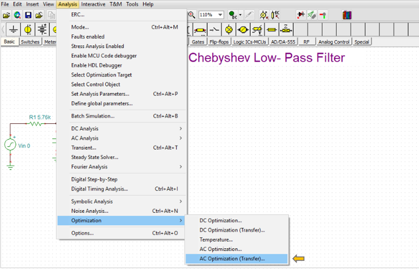Switch to the Logic ICs-MCUs tab
Image resolution: width=419 pixels, height=269 pixels.
click(x=250, y=42)
